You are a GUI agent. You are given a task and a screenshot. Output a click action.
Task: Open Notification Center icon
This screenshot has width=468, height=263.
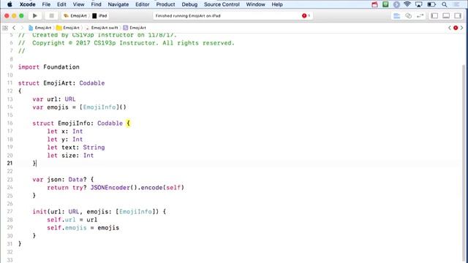tap(456, 4)
